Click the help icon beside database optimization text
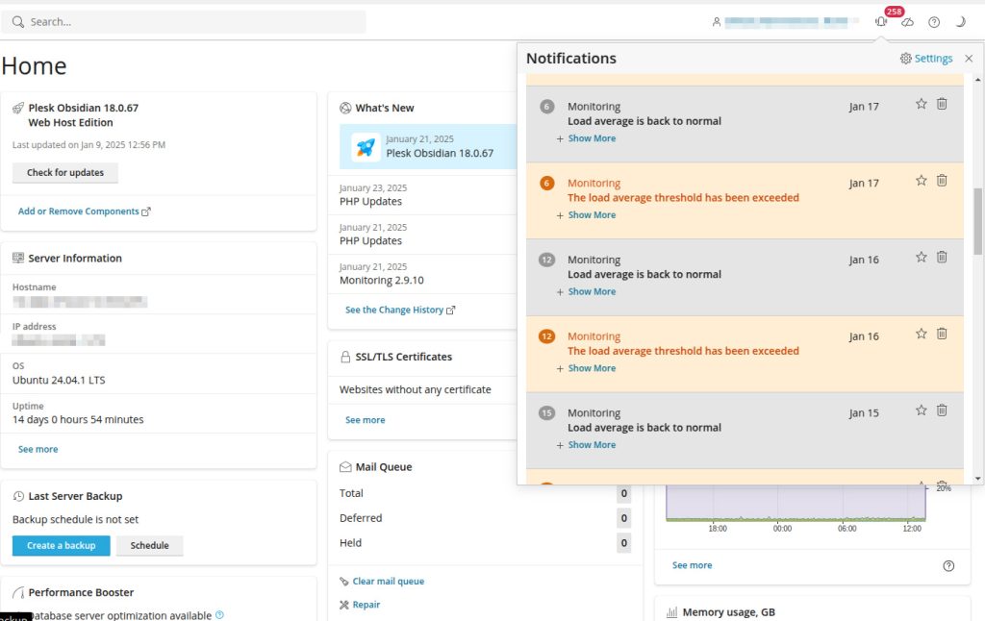Screen dimensions: 985x621 coord(219,615)
